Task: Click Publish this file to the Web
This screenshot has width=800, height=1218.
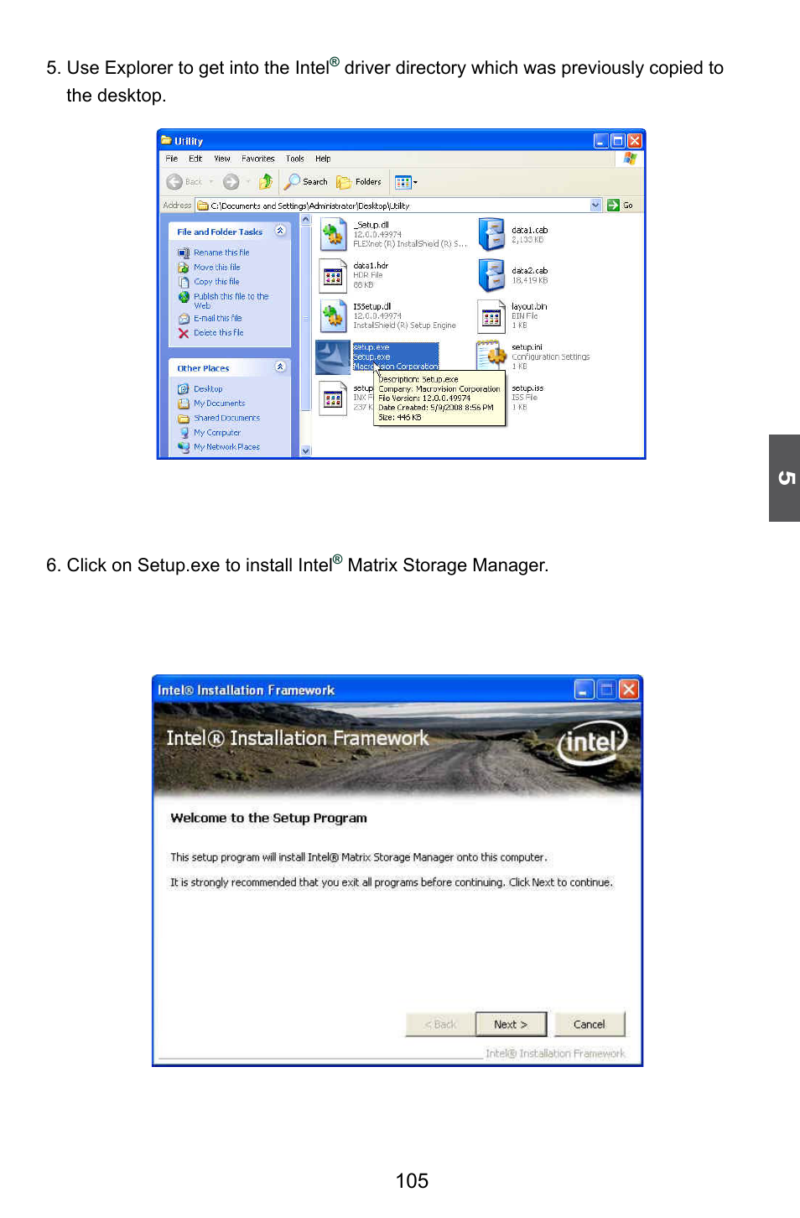Action: pyautogui.click(x=231, y=300)
